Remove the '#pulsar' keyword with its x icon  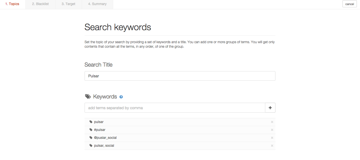[272, 130]
